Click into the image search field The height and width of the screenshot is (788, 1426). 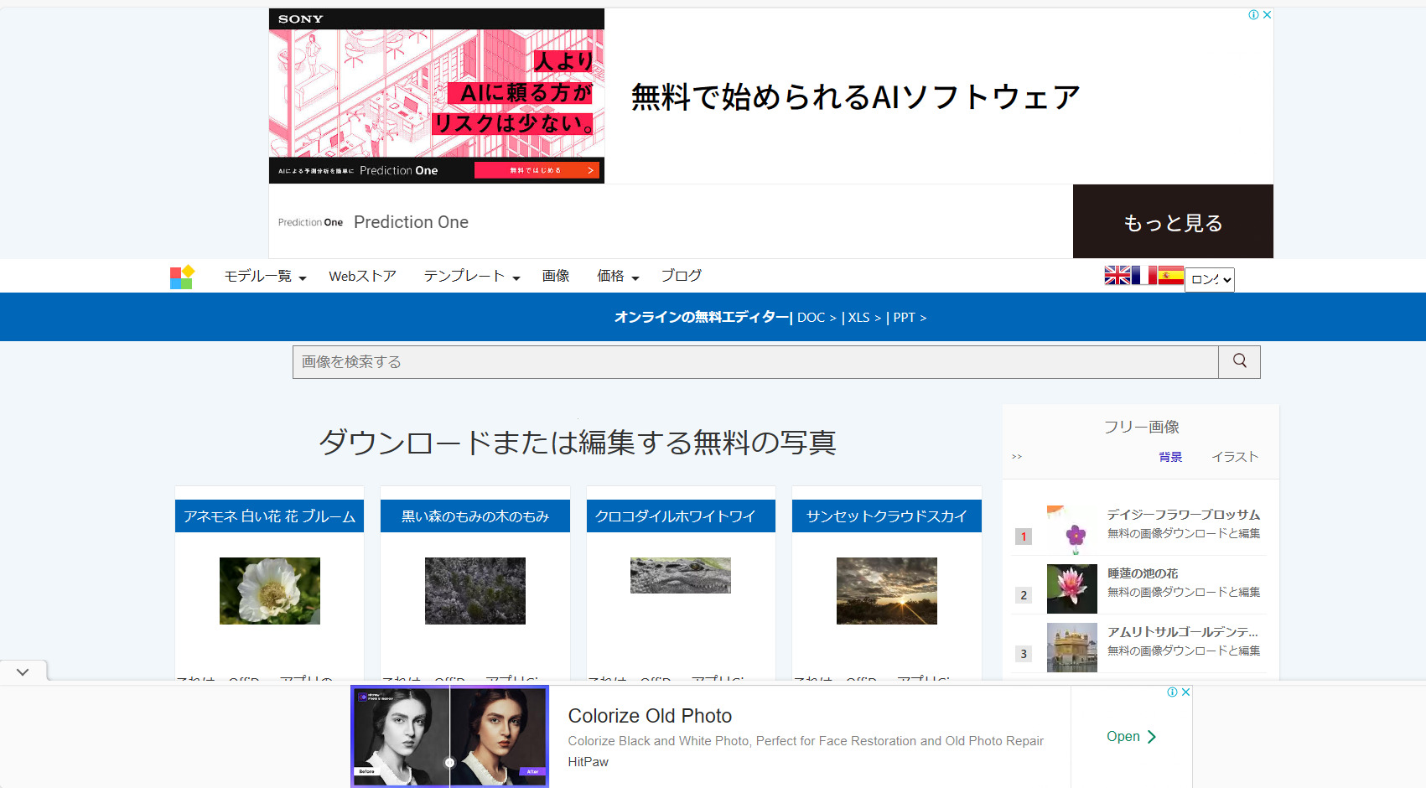[754, 362]
